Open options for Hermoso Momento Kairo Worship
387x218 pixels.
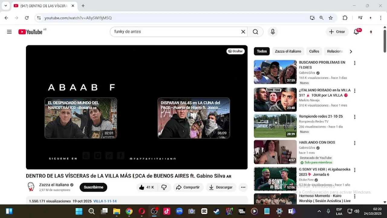pyautogui.click(x=355, y=197)
